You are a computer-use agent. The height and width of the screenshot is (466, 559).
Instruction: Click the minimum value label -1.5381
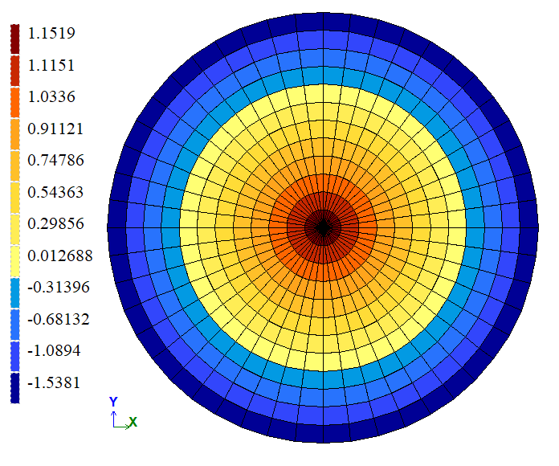tap(53, 382)
